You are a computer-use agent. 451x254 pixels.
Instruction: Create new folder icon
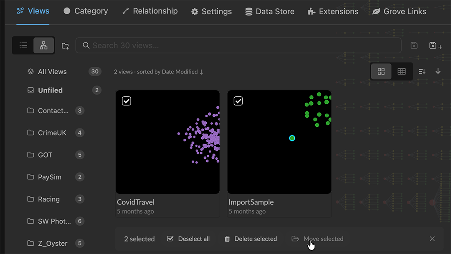pos(65,46)
